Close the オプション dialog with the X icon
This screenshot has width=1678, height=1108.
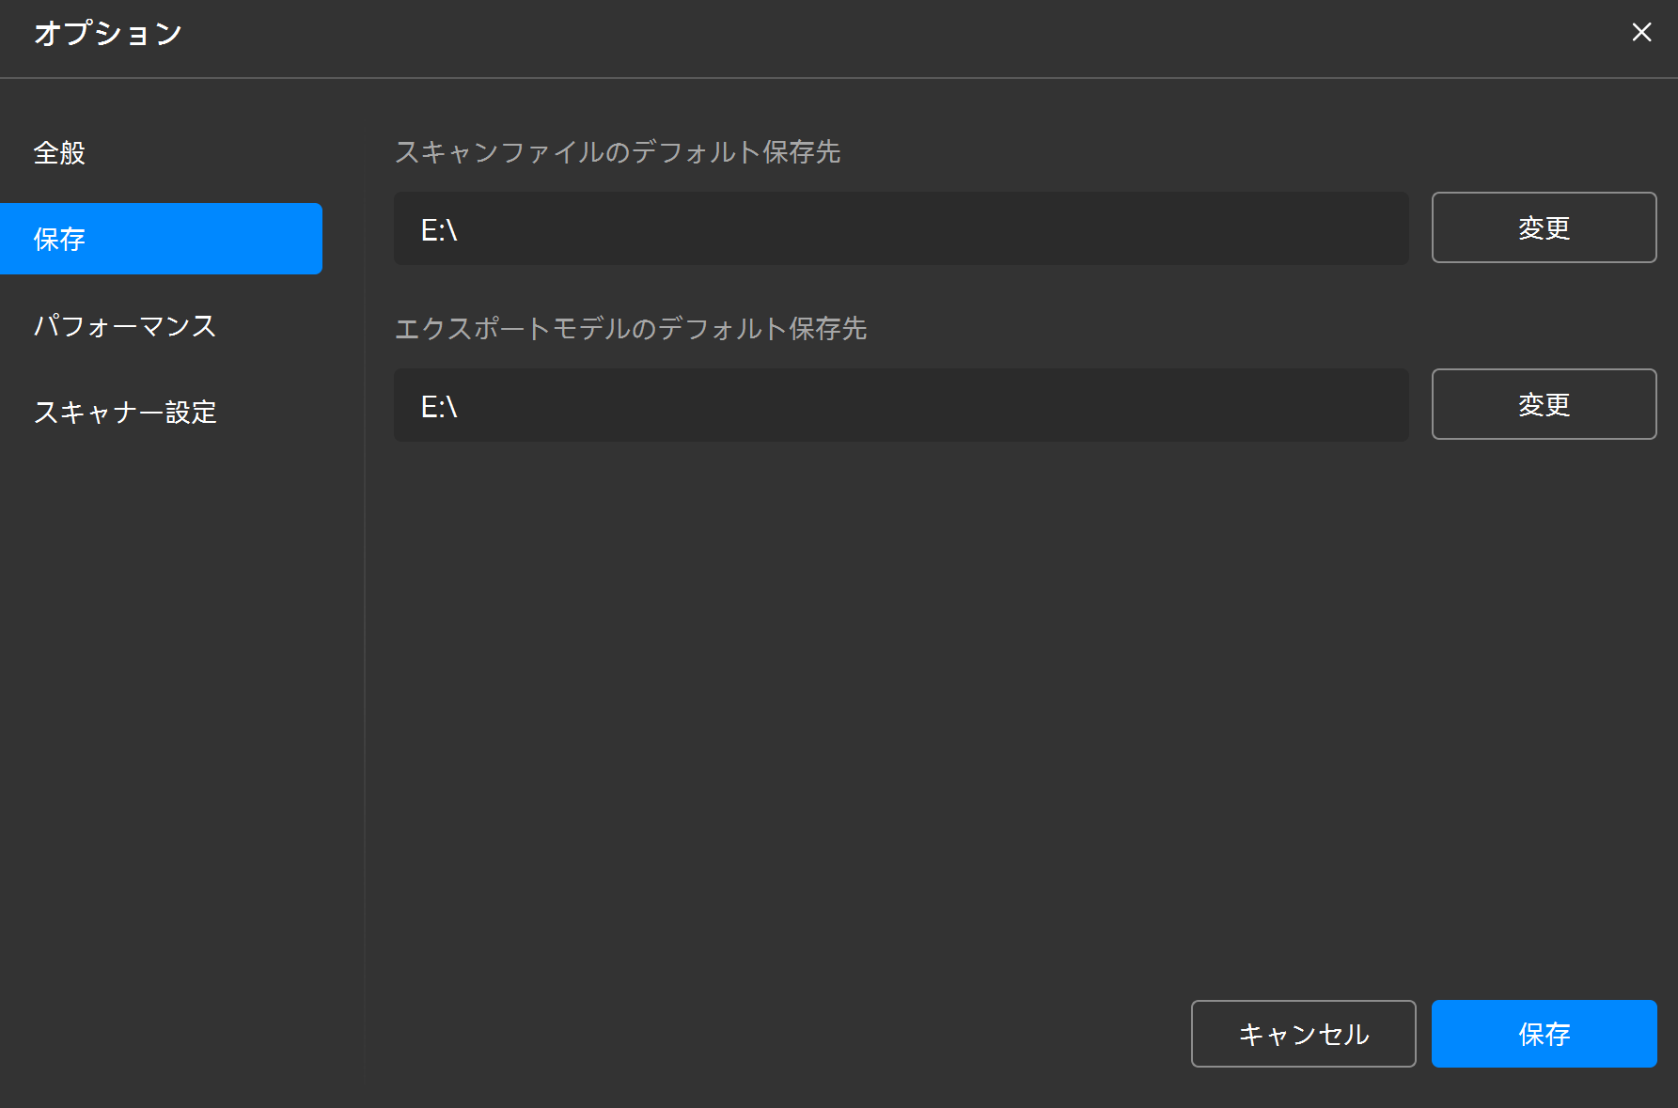tap(1641, 33)
